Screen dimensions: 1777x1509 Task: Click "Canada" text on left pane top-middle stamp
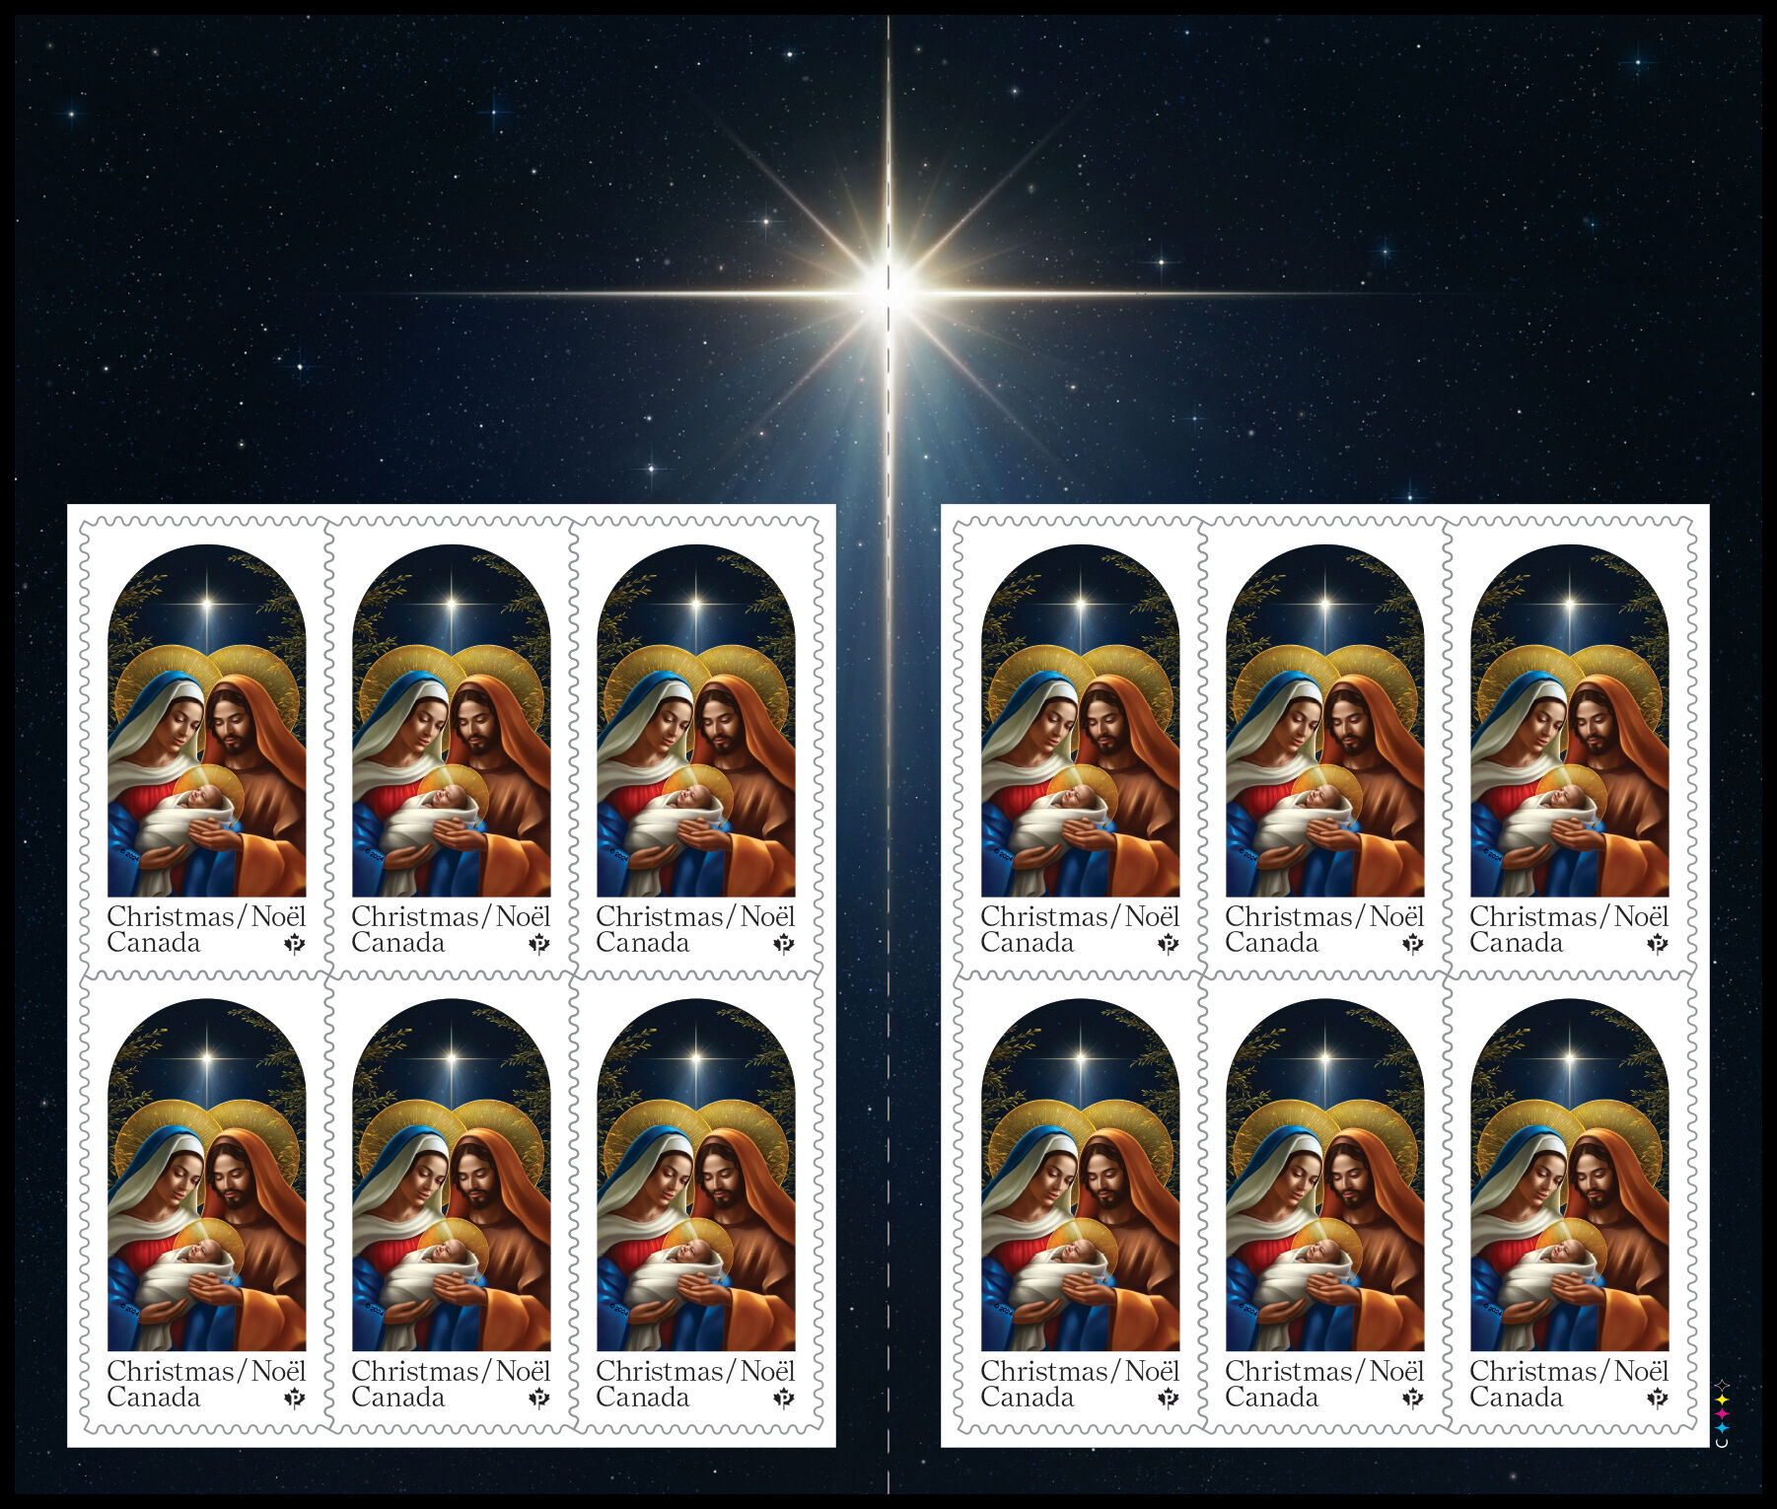[398, 943]
